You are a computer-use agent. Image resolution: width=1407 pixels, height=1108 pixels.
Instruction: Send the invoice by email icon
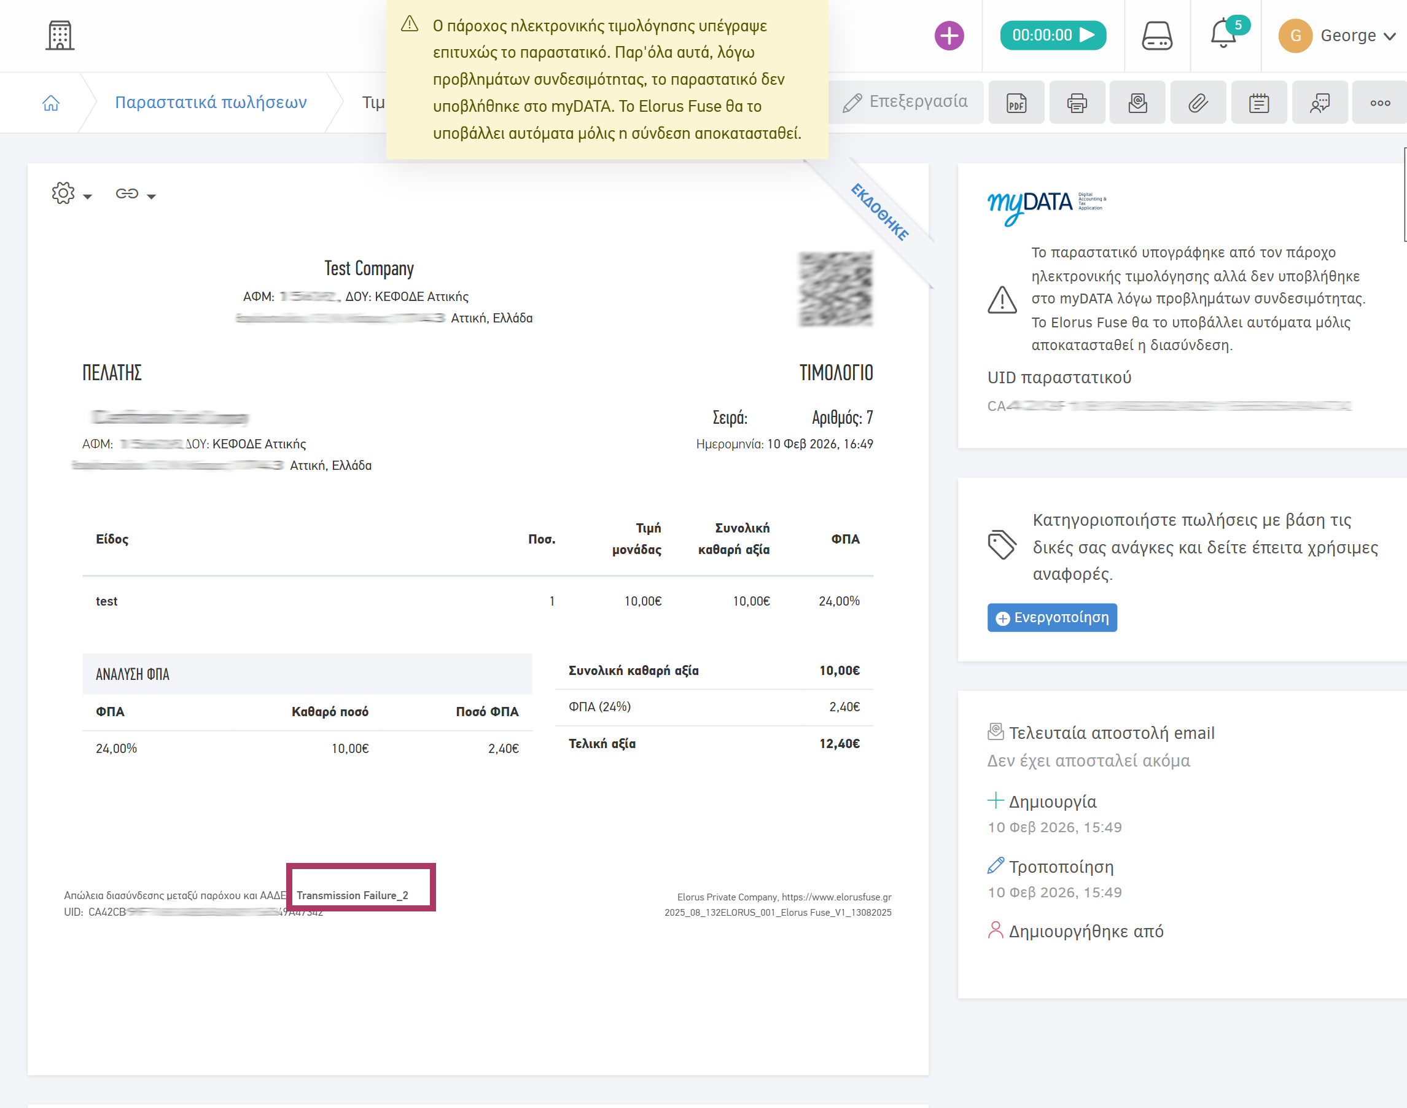(x=1137, y=103)
